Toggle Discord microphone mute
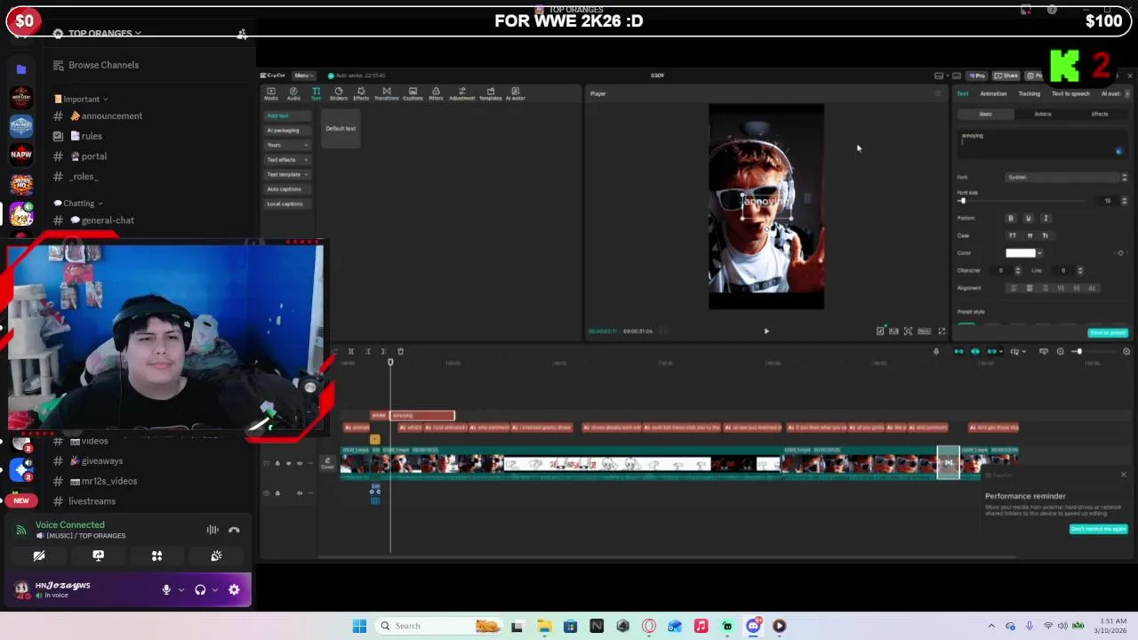This screenshot has height=640, width=1138. (x=165, y=589)
